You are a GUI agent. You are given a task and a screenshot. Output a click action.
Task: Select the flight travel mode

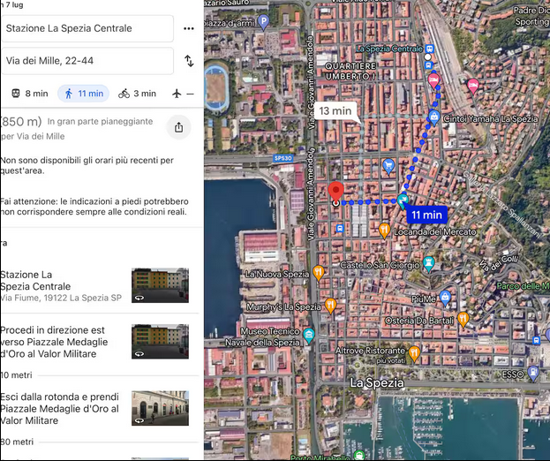[183, 94]
